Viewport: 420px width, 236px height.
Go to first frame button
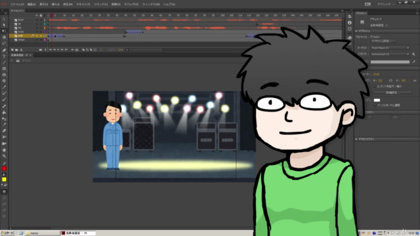pos(51,50)
